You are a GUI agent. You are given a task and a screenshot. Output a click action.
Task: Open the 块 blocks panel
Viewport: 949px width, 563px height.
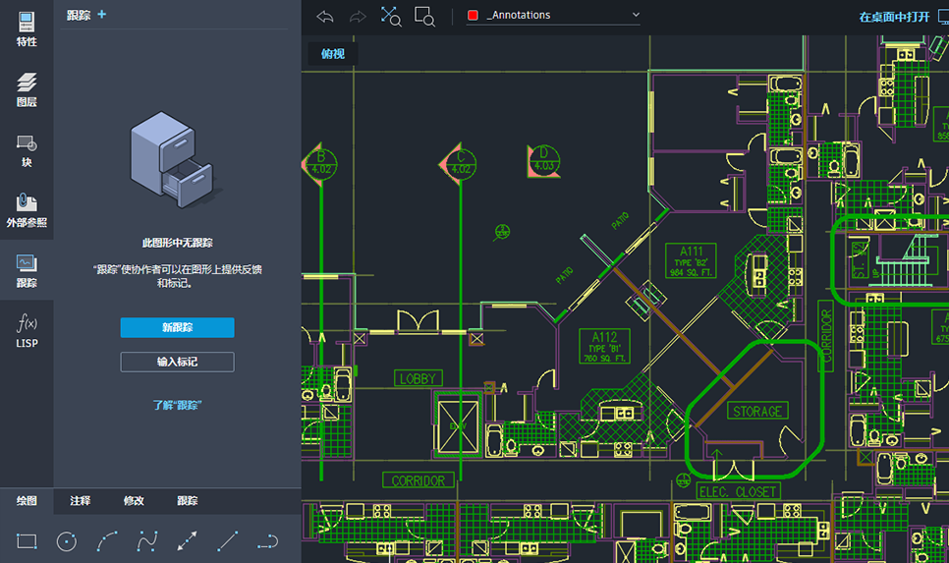27,150
